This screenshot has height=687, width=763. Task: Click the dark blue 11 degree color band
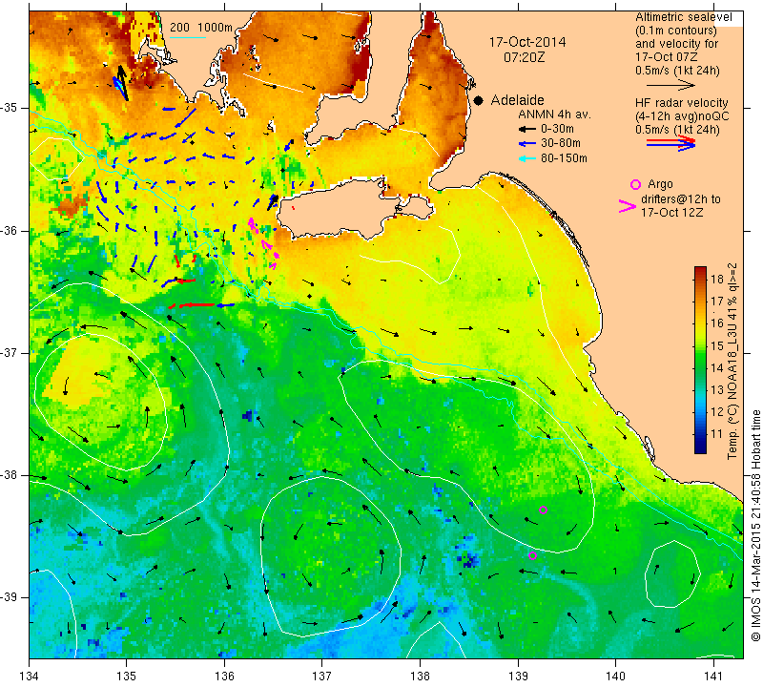click(700, 436)
